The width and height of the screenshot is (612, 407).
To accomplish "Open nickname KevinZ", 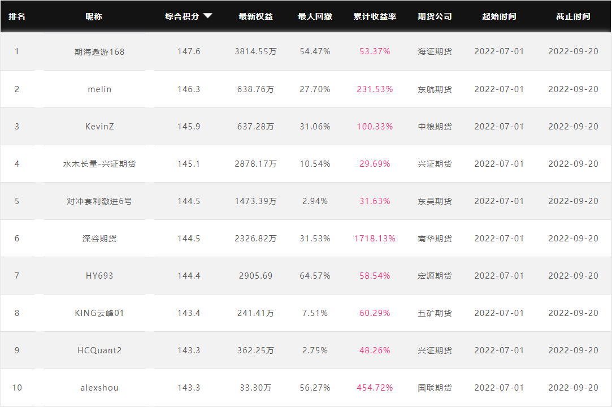I will click(x=99, y=127).
